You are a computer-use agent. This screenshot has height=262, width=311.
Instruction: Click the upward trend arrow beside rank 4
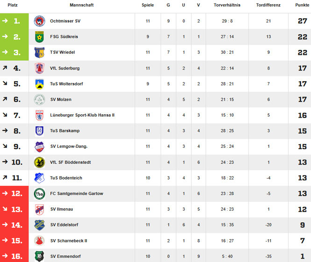(5, 68)
